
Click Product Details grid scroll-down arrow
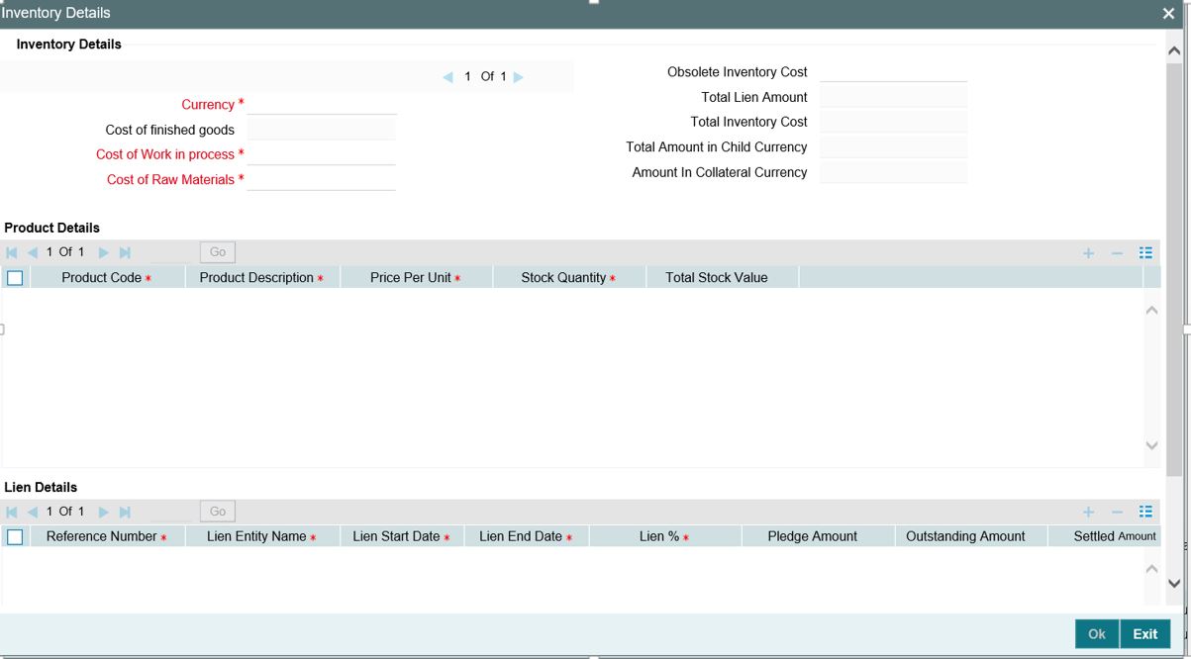[x=1151, y=445]
